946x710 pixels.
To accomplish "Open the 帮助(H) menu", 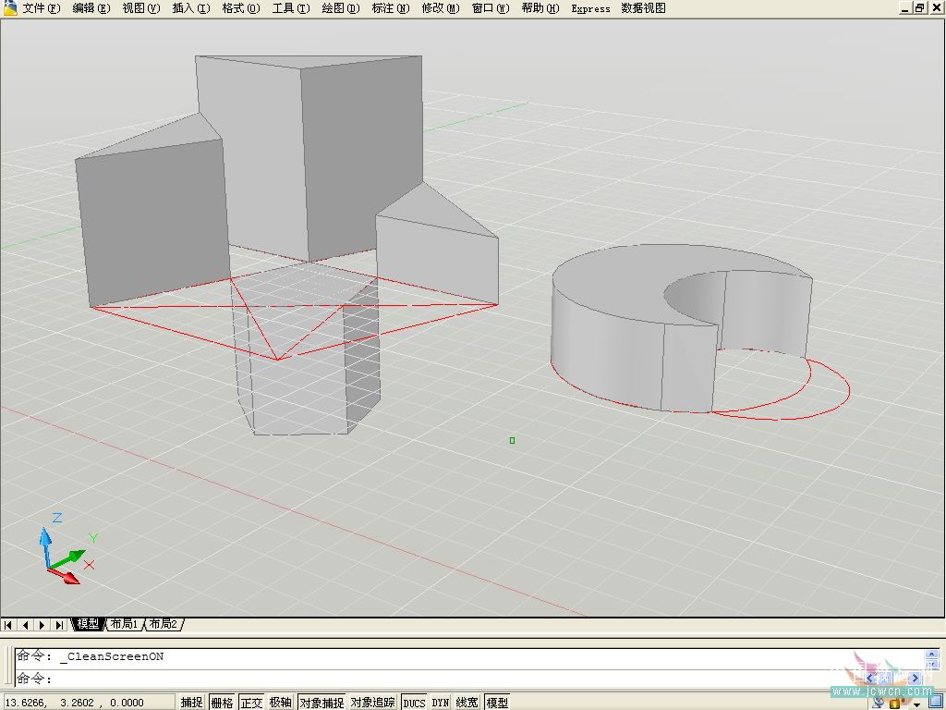I will 540,7.
